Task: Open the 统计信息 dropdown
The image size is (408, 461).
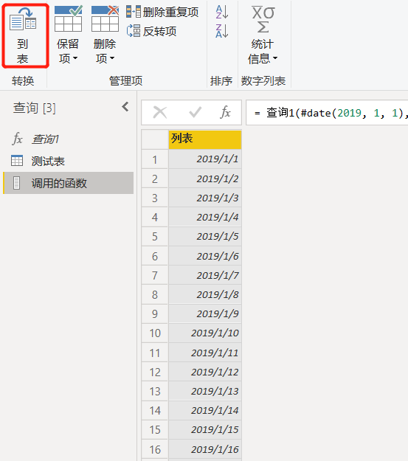Action: (x=263, y=36)
